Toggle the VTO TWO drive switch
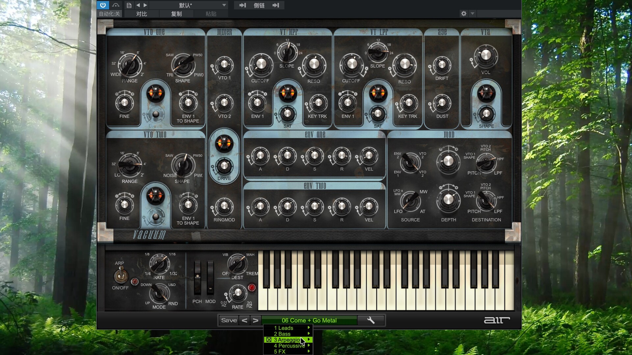Viewport: 632px width, 355px height. point(155,216)
